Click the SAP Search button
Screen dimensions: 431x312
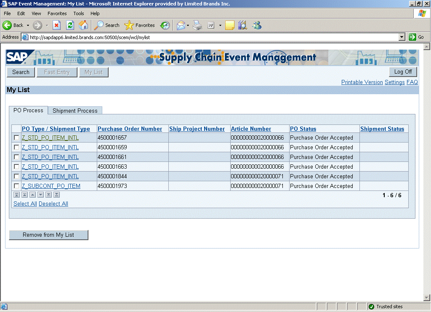pos(21,72)
